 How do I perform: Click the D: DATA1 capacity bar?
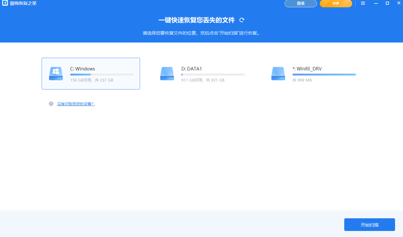click(x=213, y=74)
